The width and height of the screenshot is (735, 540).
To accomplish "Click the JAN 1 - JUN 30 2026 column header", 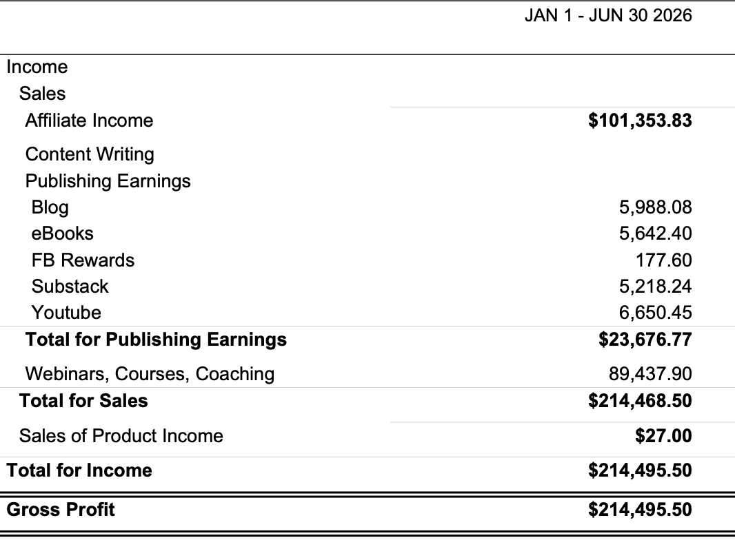I will click(608, 15).
